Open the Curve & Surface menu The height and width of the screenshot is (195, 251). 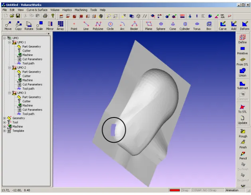click(x=37, y=10)
